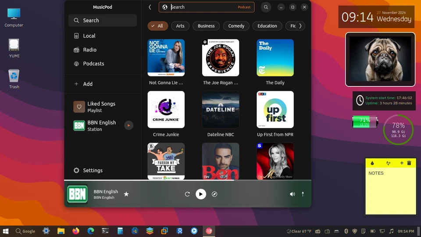This screenshot has height=237, width=421.
Task: Open Radio in the sidebar
Action: click(x=89, y=50)
